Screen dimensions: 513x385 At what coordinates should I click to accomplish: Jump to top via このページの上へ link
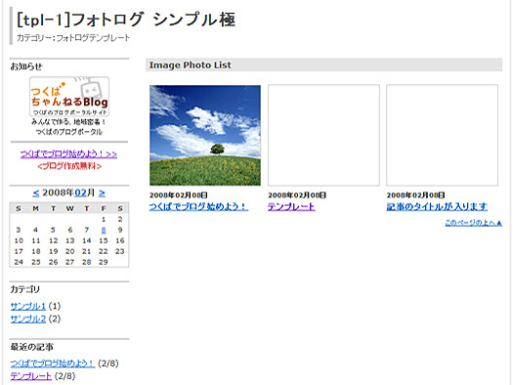(x=473, y=223)
